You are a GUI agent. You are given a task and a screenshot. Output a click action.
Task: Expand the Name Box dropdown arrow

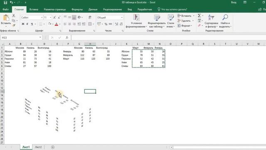40,37
